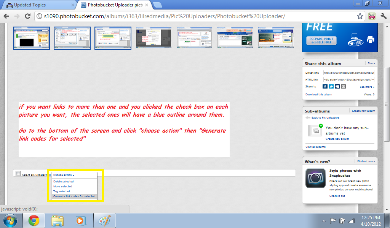Expand the Choose action dropdown
Viewport: 390px width, 228px height.
point(64,175)
